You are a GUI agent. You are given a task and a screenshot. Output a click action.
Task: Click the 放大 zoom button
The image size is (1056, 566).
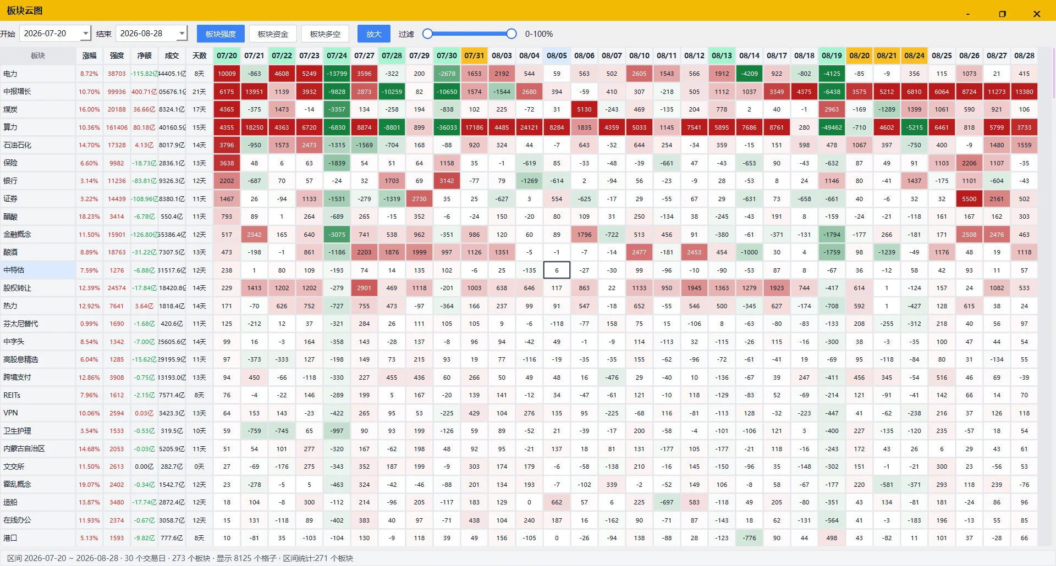click(x=374, y=34)
